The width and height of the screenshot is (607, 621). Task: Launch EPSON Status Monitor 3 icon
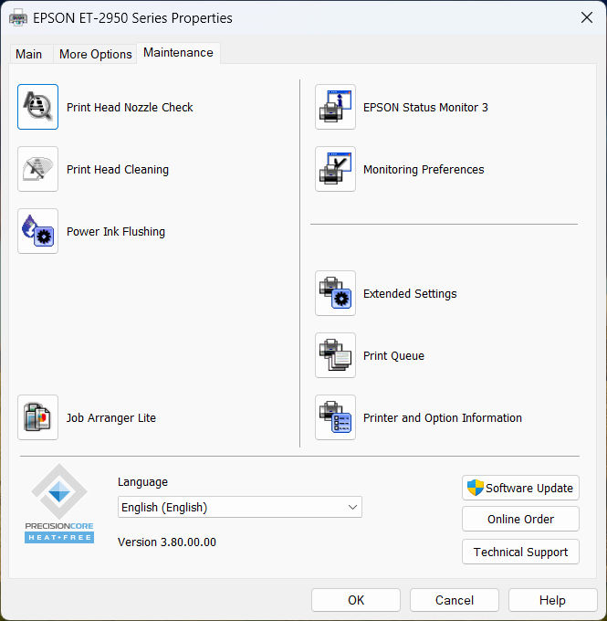pyautogui.click(x=335, y=108)
